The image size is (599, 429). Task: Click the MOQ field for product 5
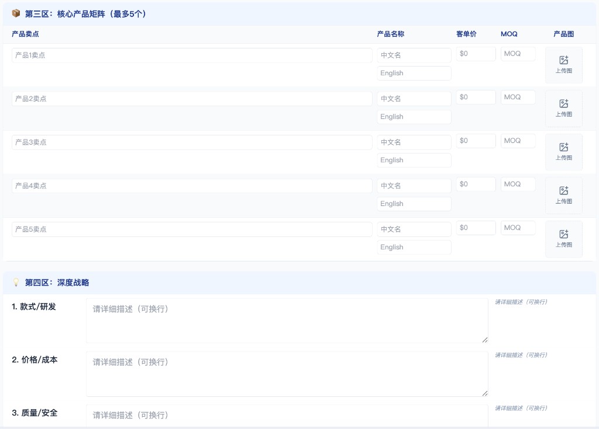coord(518,228)
